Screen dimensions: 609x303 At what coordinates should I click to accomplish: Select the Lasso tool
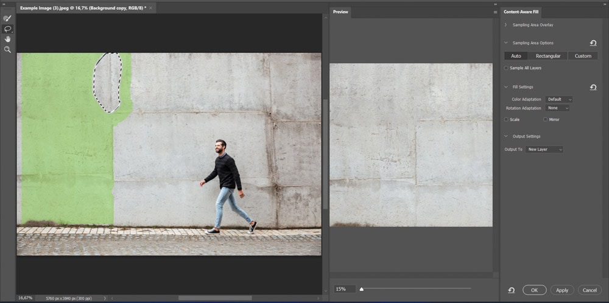coord(7,29)
